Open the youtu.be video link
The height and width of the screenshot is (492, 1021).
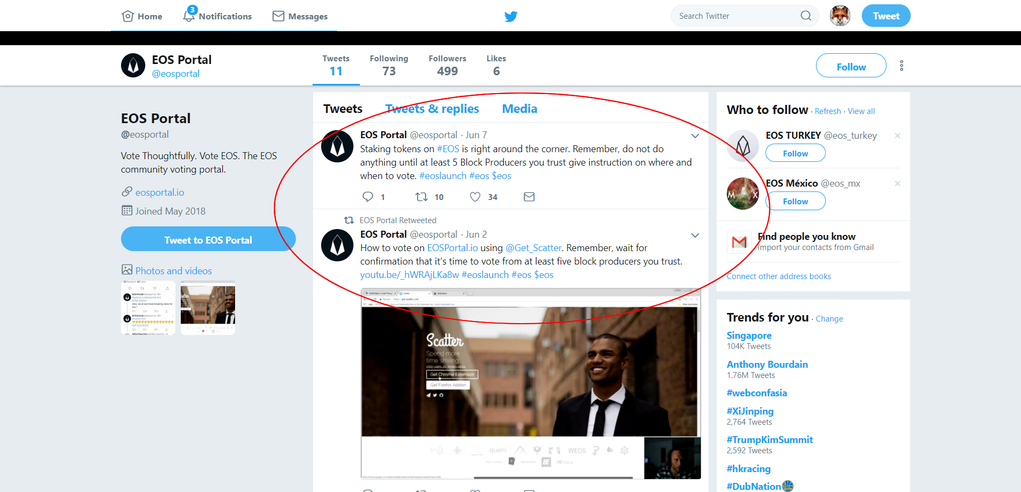pos(409,275)
